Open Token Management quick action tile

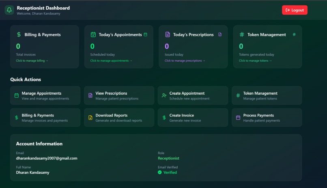click(267, 95)
